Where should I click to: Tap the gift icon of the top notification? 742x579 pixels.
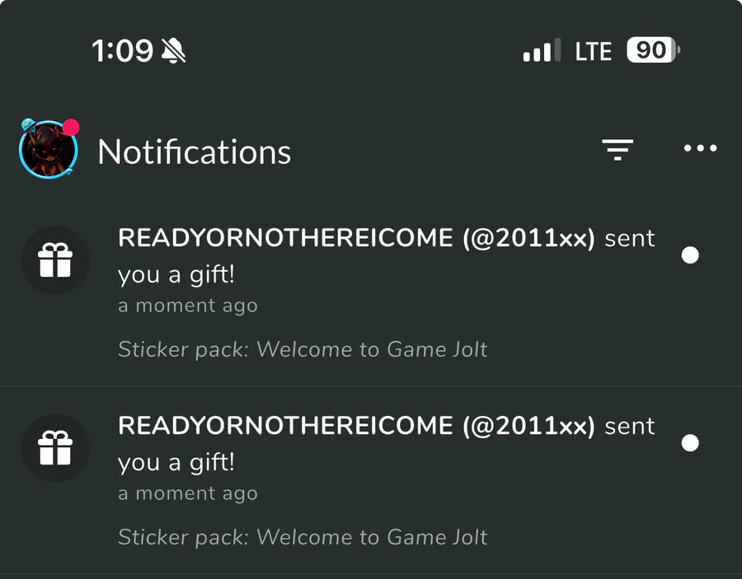(55, 260)
